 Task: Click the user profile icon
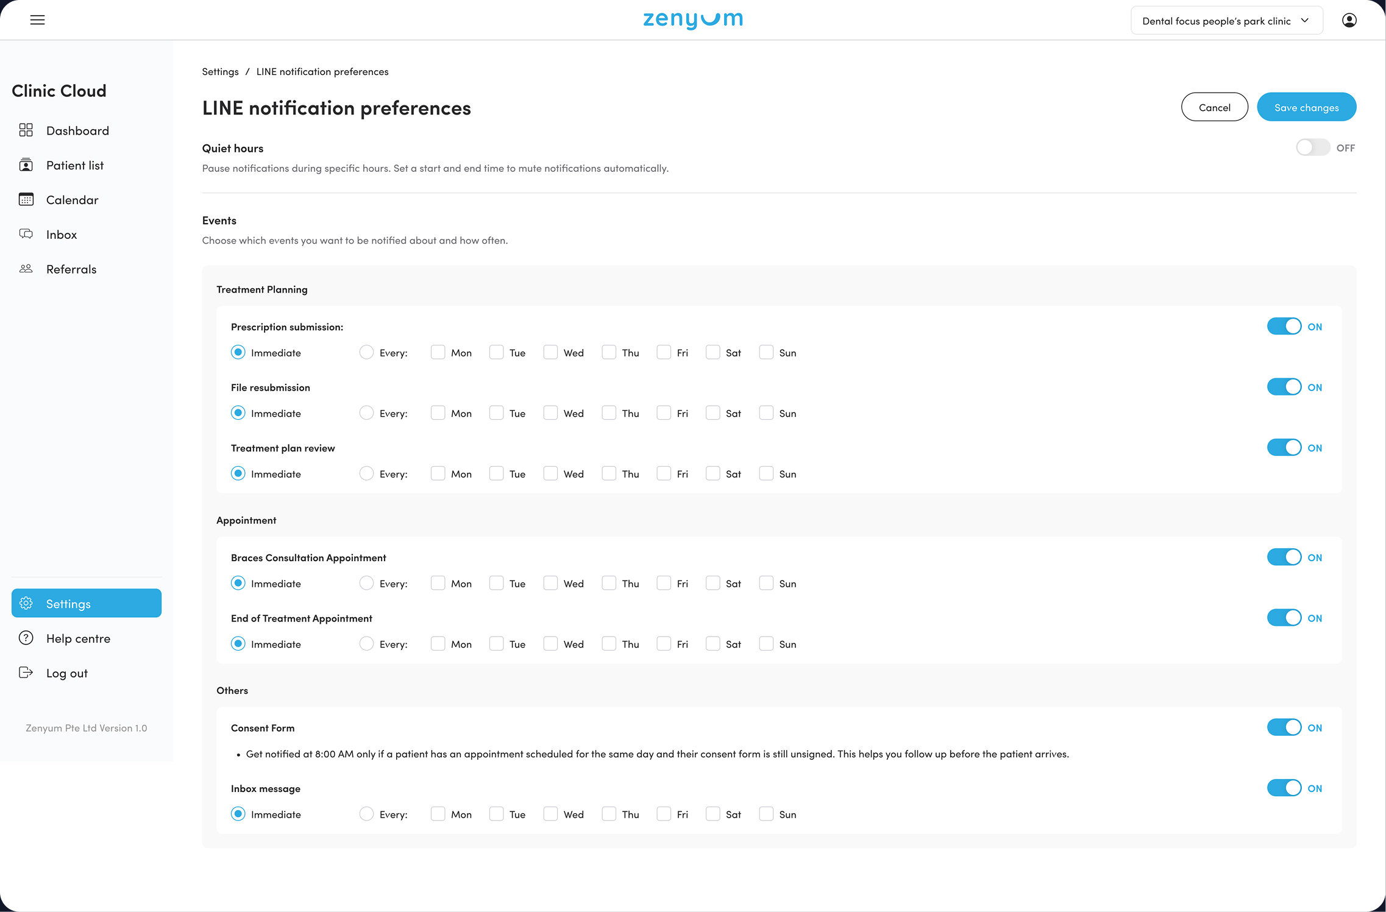pos(1349,20)
